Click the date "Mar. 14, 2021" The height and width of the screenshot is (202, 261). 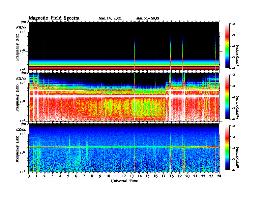tap(110, 18)
